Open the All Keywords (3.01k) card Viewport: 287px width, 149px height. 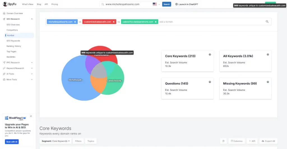pyautogui.click(x=246, y=61)
